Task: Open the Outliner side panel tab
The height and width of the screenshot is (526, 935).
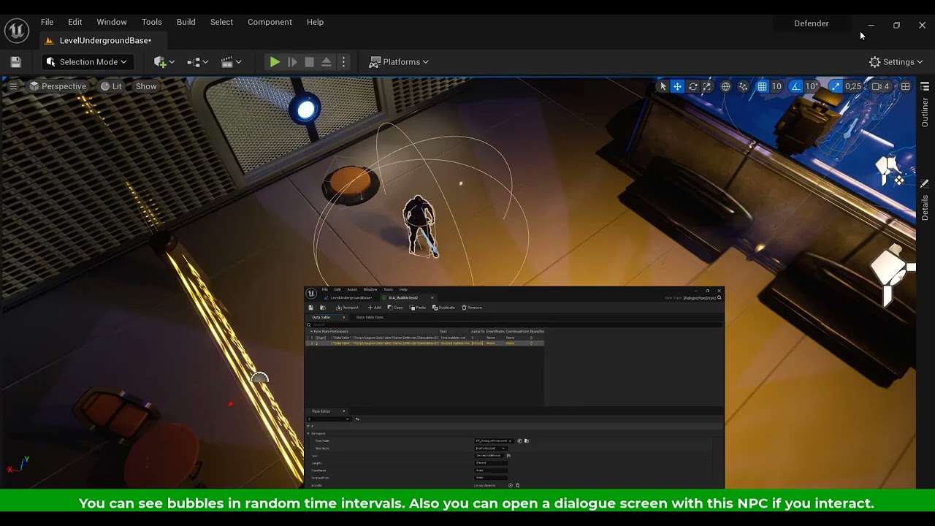Action: [x=925, y=106]
